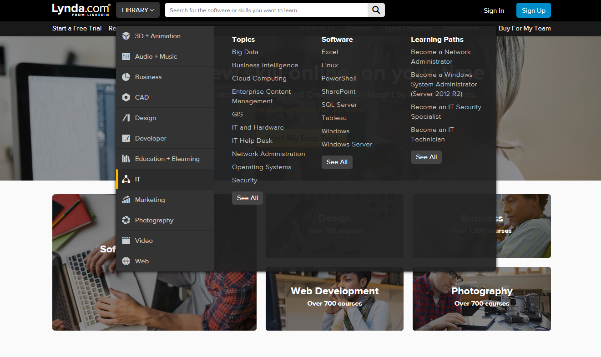Select PowerShell under Software

pos(339,78)
